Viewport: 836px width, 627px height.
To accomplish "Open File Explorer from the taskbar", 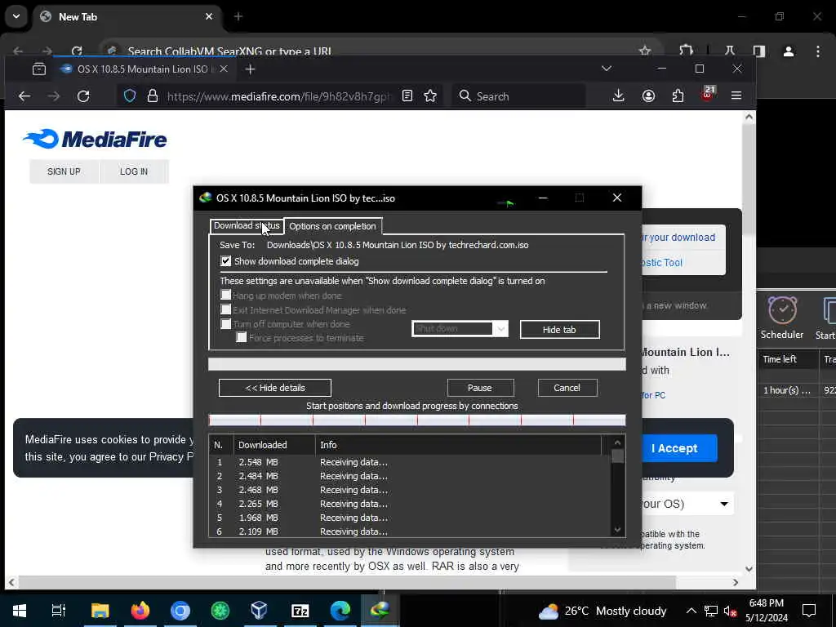I will pos(100,611).
